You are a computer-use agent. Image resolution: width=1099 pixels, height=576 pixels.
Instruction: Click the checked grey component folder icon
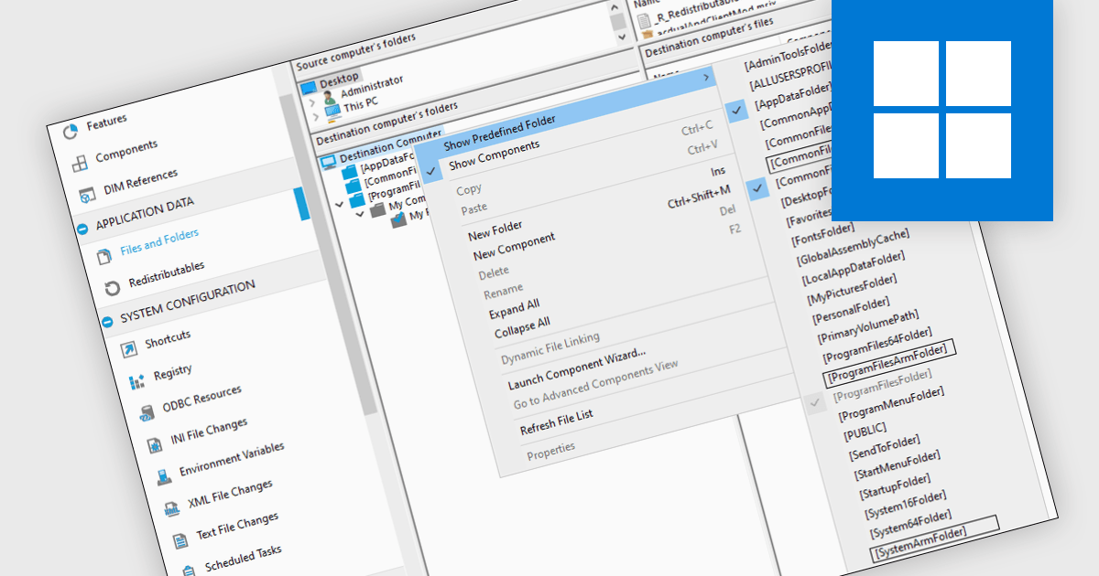[x=397, y=220]
